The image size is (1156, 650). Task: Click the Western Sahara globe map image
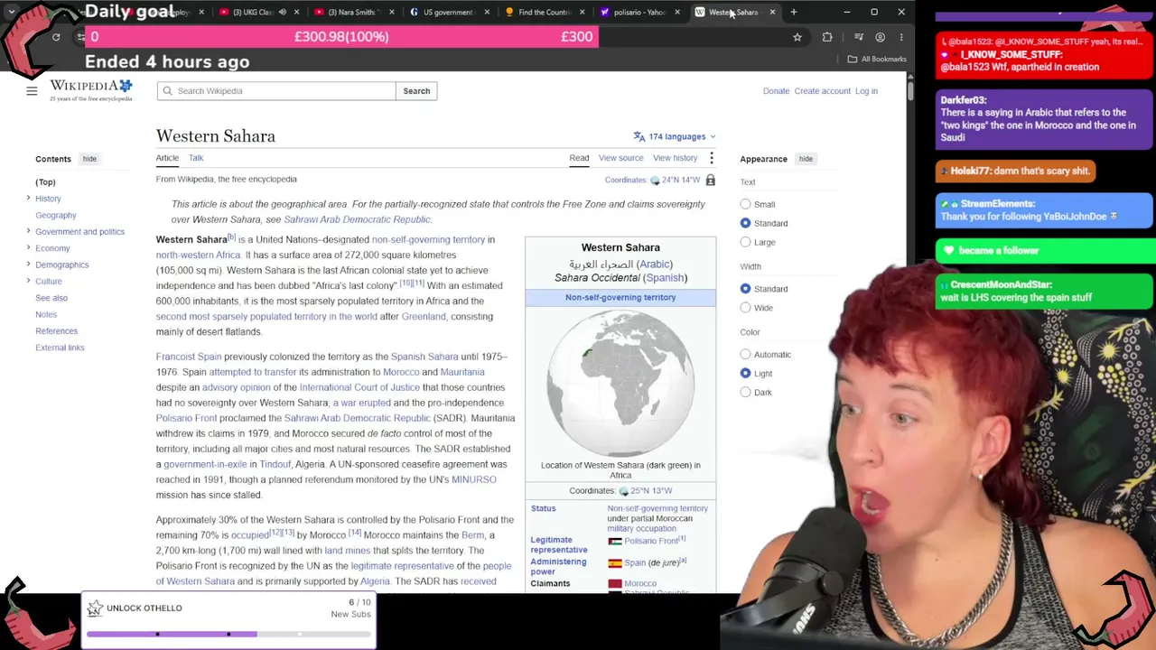tap(620, 383)
